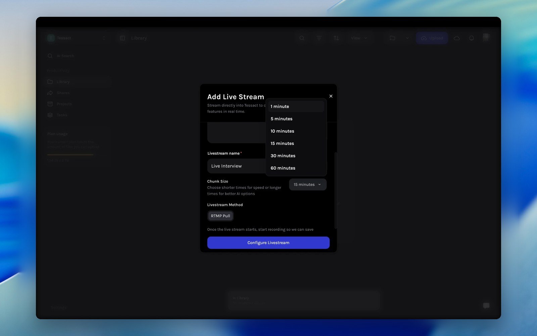
Task: Click the Library breadcrumb title
Action: point(139,38)
